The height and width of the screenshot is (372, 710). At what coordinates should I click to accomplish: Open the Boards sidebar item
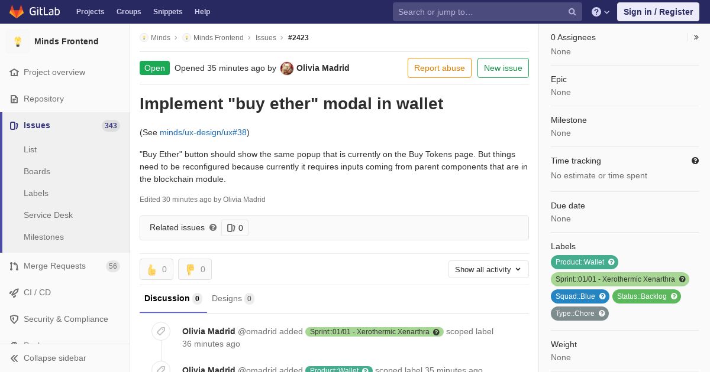(37, 171)
